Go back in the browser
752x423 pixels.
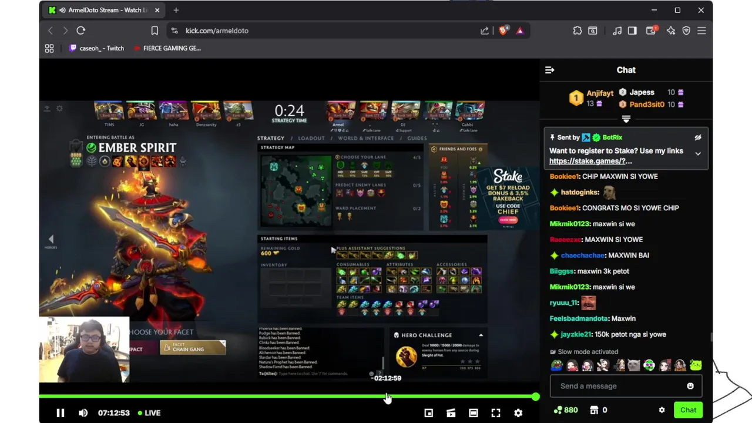(x=51, y=31)
